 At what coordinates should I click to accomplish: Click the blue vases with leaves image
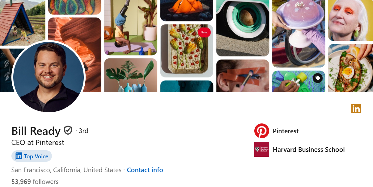pyautogui.click(x=131, y=75)
